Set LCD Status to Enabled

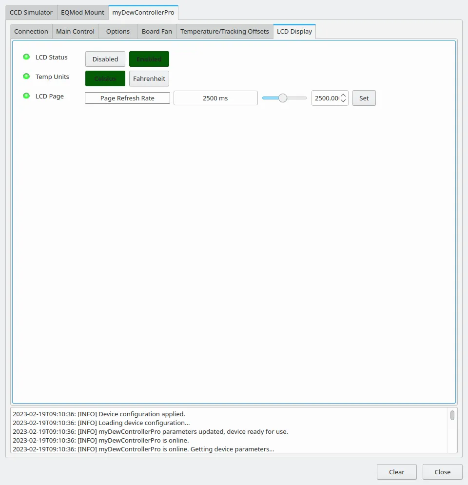tap(149, 59)
